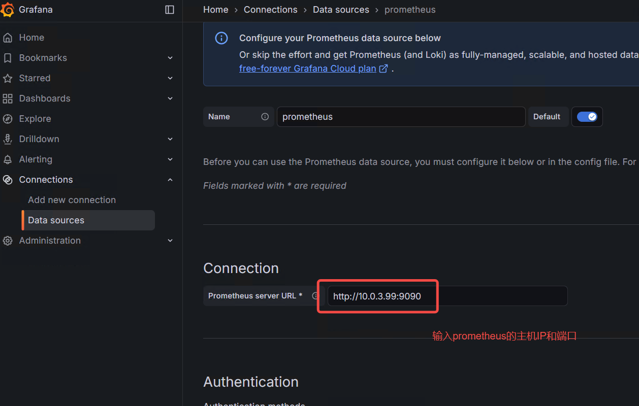The height and width of the screenshot is (406, 639).
Task: Toggle the Default data source switch
Action: coord(587,117)
